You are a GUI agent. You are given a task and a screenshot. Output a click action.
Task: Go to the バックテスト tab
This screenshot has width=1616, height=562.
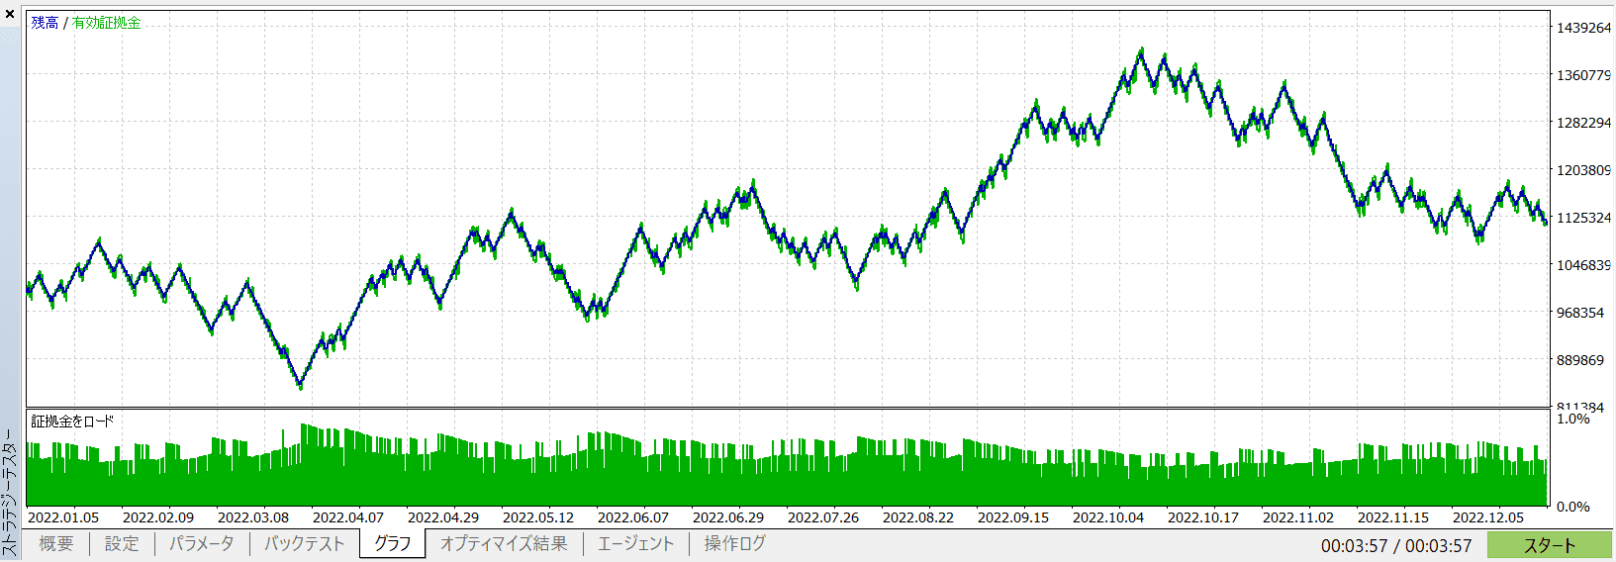(x=305, y=544)
